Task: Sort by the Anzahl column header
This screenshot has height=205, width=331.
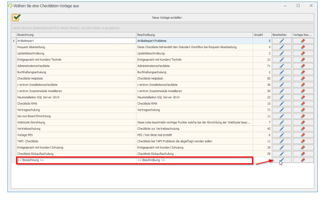Action: pyautogui.click(x=258, y=35)
